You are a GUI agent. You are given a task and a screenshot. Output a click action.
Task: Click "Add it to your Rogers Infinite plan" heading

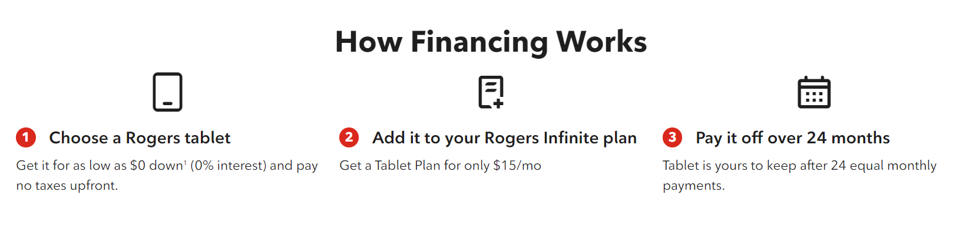[x=504, y=138]
